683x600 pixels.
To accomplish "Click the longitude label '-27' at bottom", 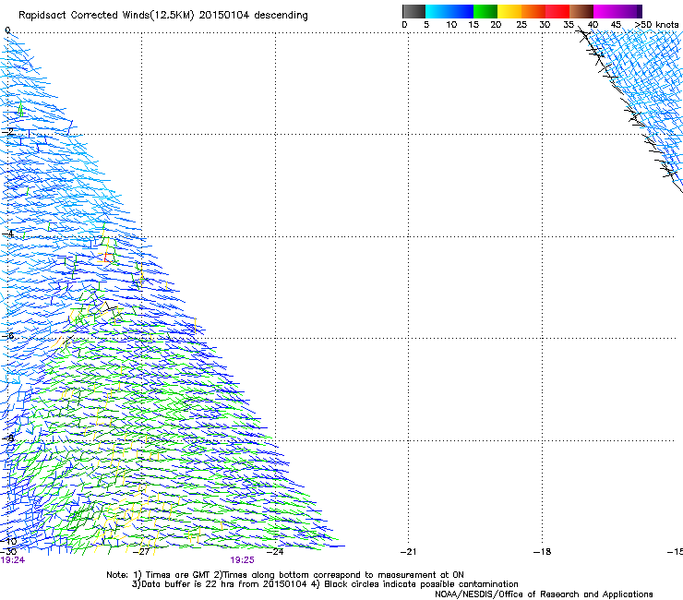I will 141,552.
